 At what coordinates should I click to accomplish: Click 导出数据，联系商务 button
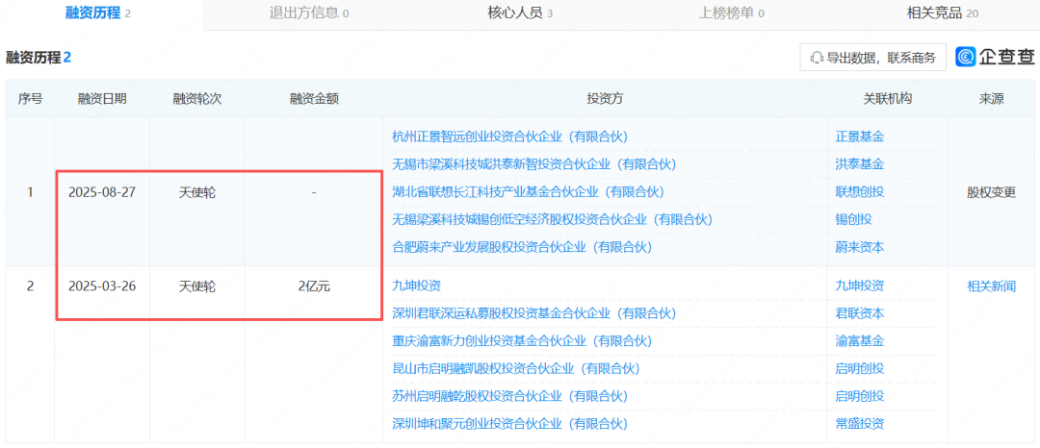(x=872, y=58)
